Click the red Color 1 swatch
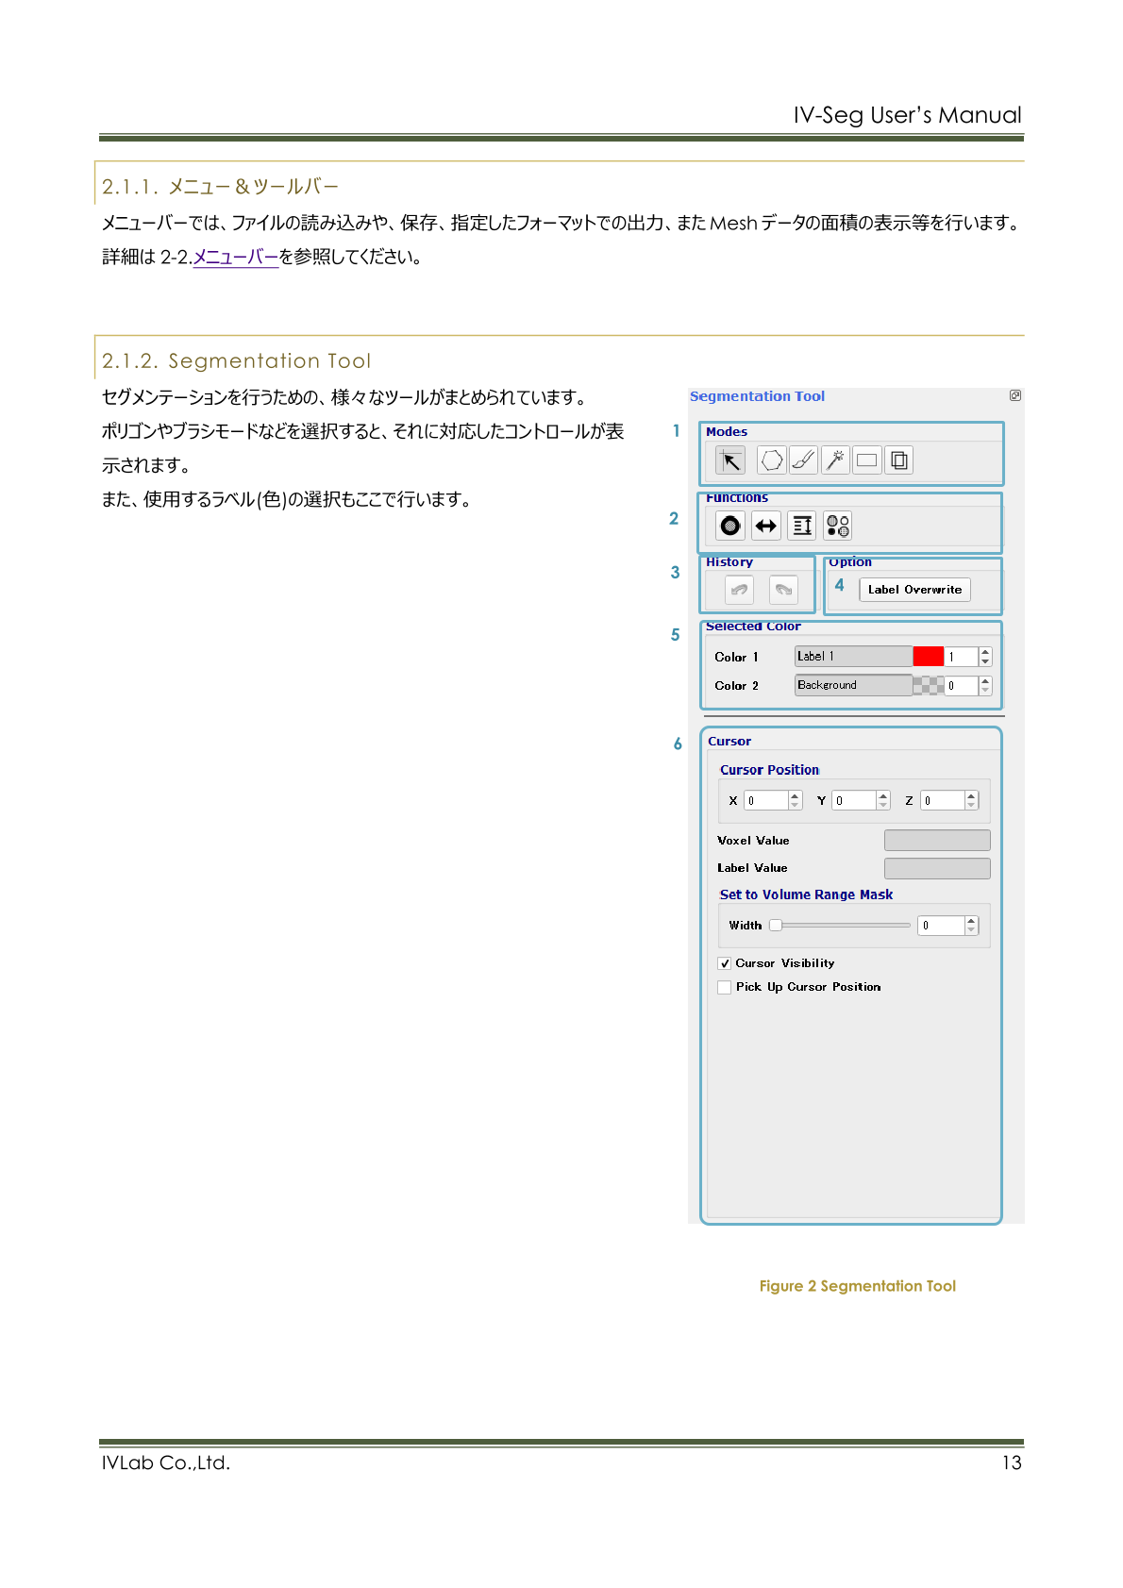Image resolution: width=1123 pixels, height=1588 pixels. [x=928, y=657]
